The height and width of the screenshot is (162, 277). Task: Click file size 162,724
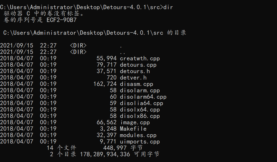(x=105, y=84)
